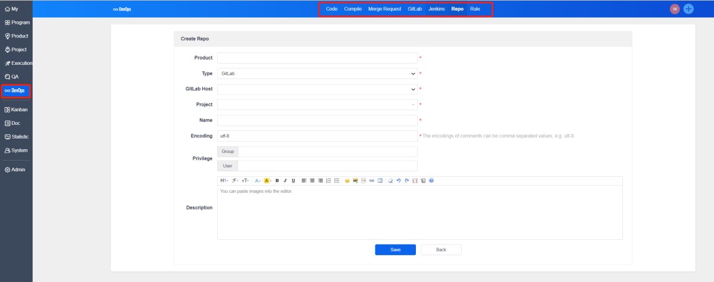Switch to the Merge Request tab
Image resolution: width=714 pixels, height=282 pixels.
(384, 9)
